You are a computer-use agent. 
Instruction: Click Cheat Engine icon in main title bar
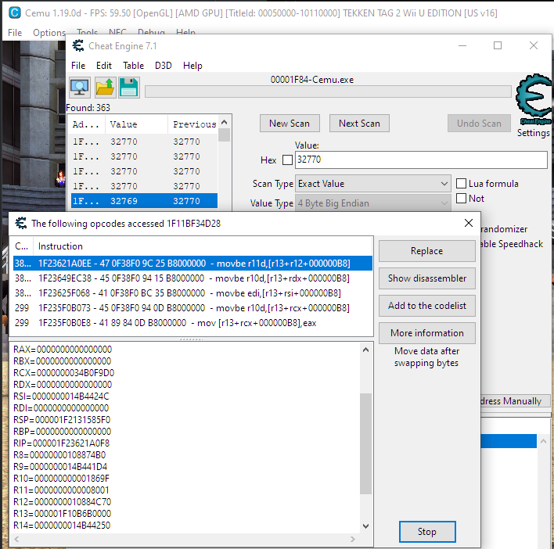(78, 45)
